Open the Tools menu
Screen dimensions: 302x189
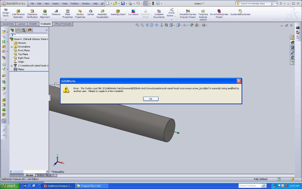click(x=64, y=3)
